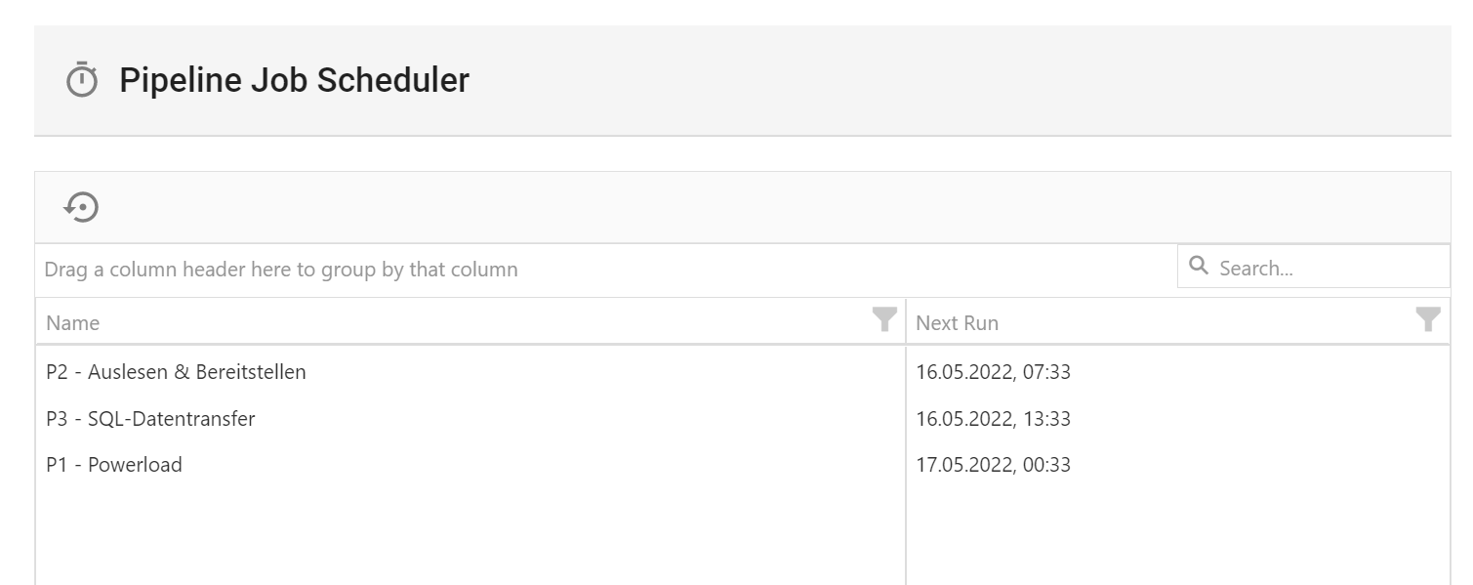This screenshot has height=585, width=1473.
Task: Select the P2 - Auslesen & Bereitstellen job
Action: tap(174, 372)
